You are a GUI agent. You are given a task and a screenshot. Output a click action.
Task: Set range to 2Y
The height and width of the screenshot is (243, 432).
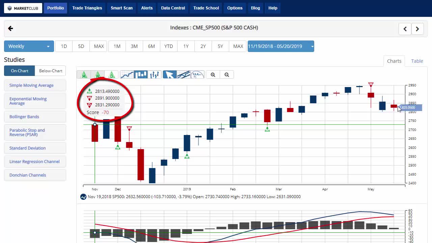pyautogui.click(x=203, y=46)
